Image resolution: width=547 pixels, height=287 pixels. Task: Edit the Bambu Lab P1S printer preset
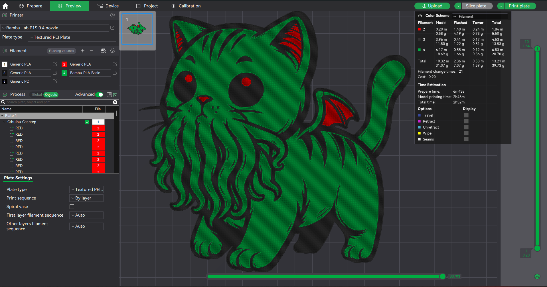112,28
